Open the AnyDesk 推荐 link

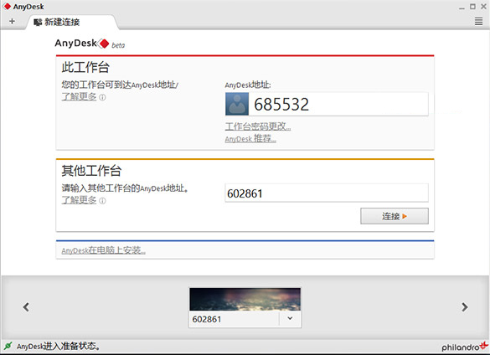(x=250, y=138)
